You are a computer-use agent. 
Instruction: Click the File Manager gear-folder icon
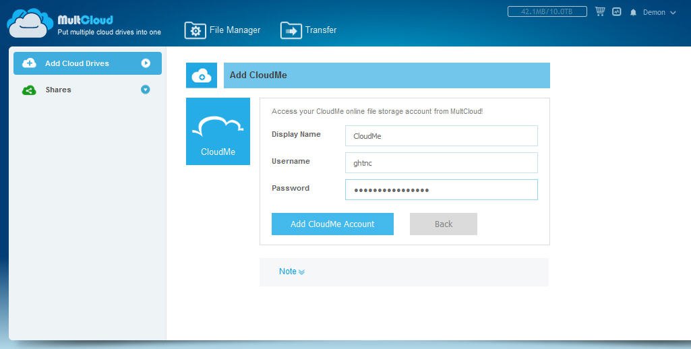pyautogui.click(x=195, y=30)
